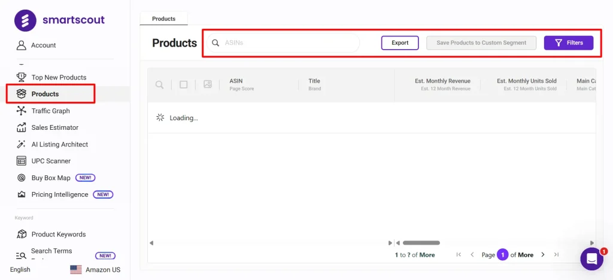The width and height of the screenshot is (613, 280).
Task: Click the far-right scroll arrow of table
Action: (x=592, y=243)
